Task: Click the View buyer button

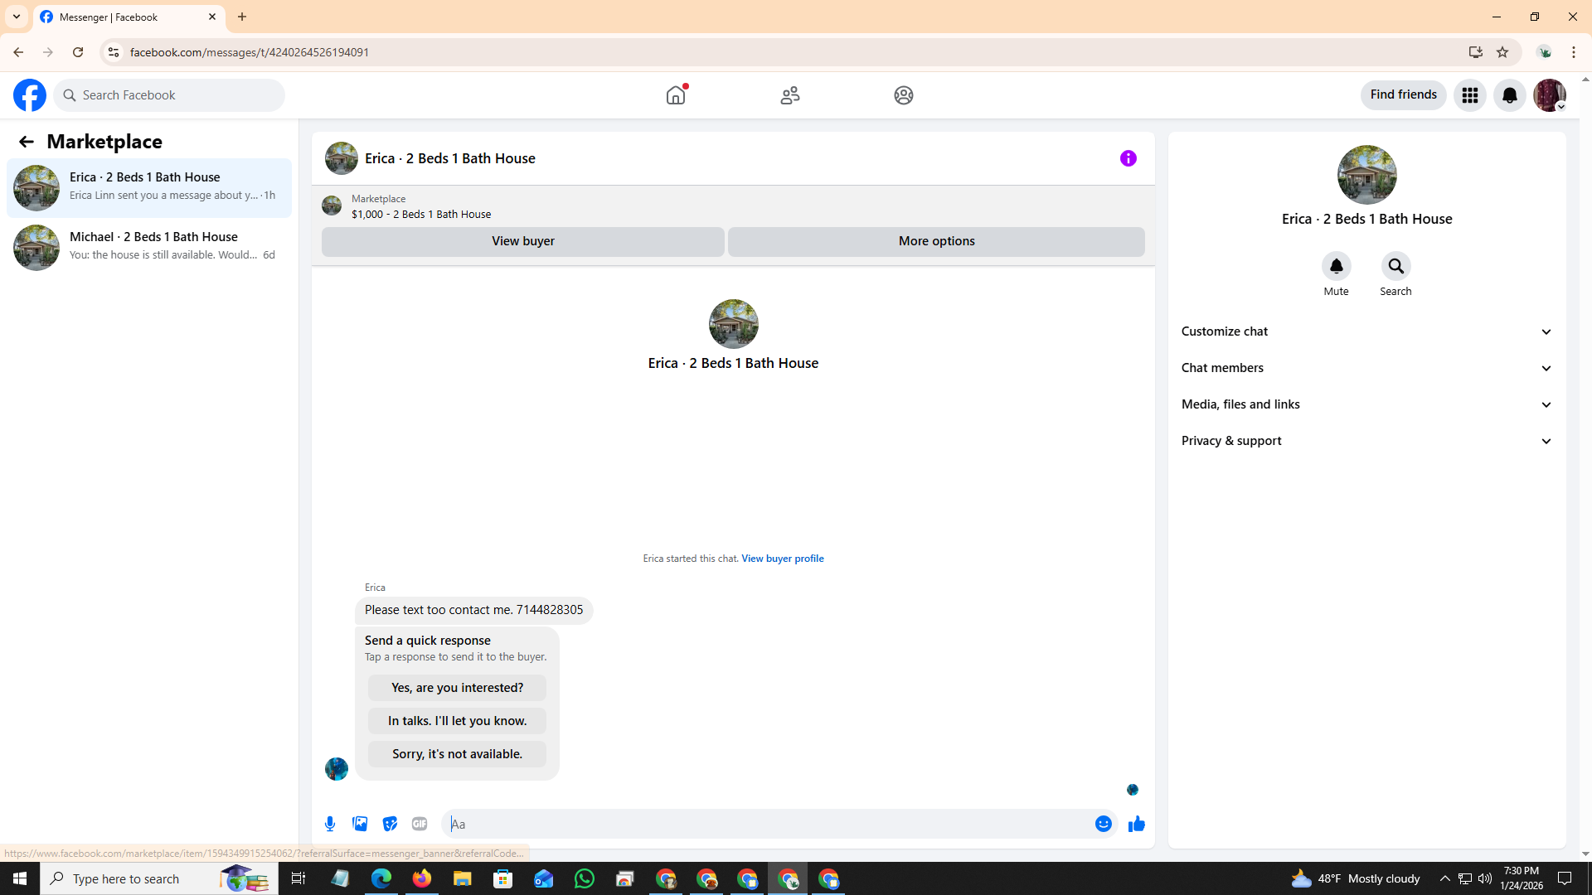Action: click(x=522, y=241)
